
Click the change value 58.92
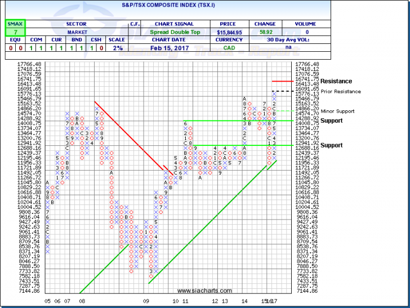266,33
